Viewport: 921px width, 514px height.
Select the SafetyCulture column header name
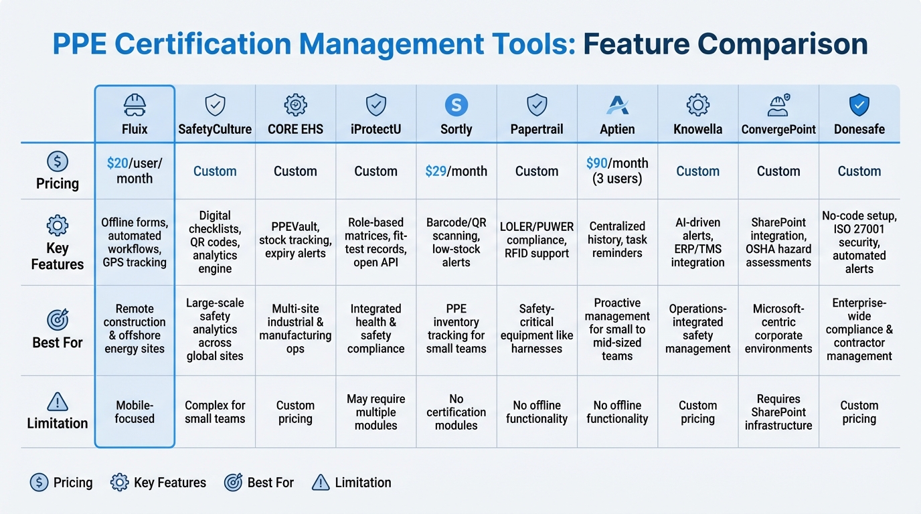pyautogui.click(x=215, y=129)
